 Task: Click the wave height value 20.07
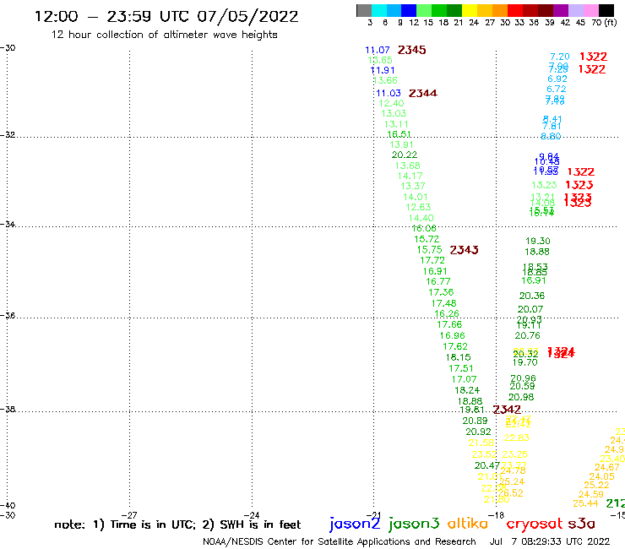pyautogui.click(x=530, y=309)
